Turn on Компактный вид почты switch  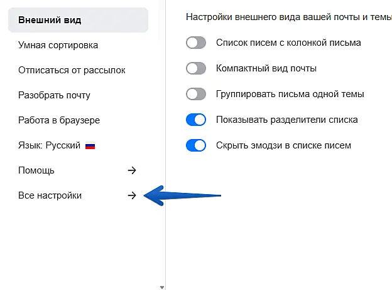(196, 68)
